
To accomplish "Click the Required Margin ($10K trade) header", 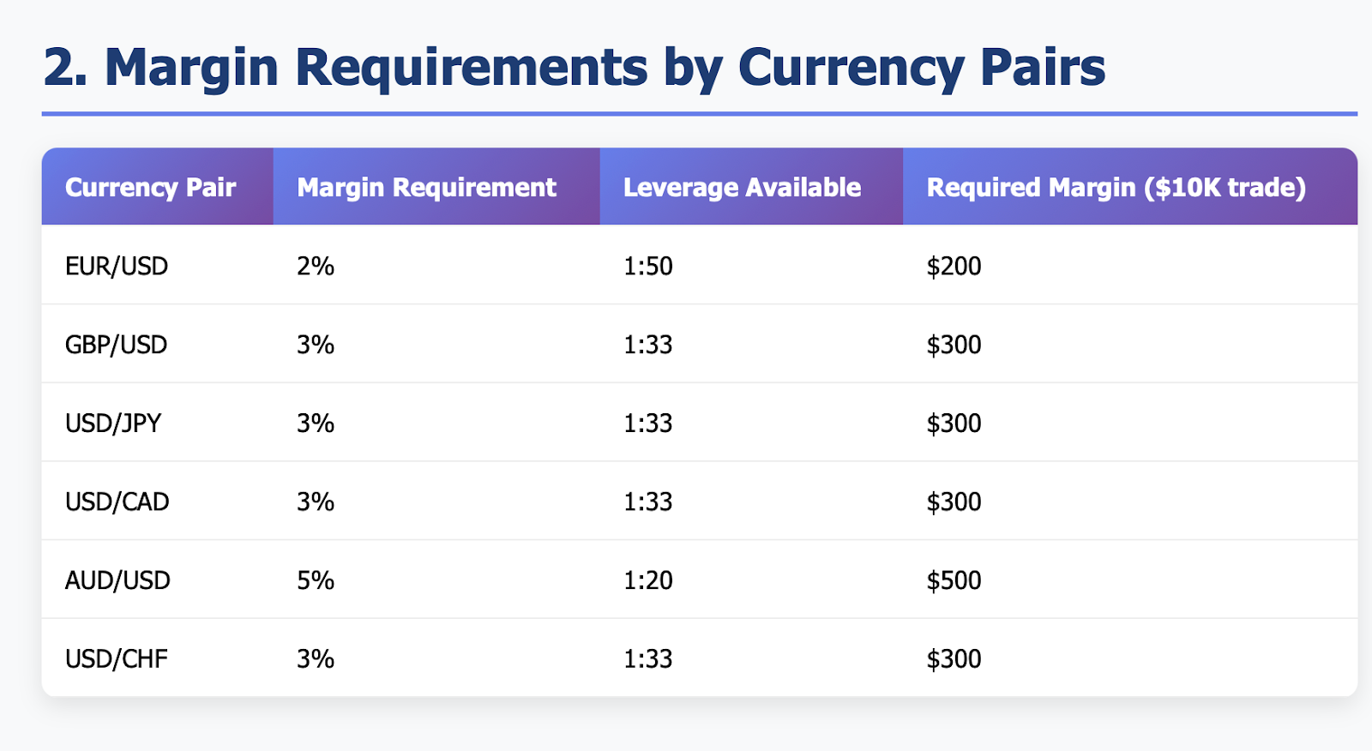I will point(1116,187).
